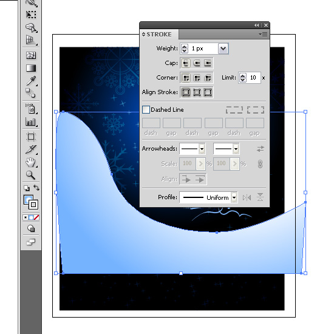Enable the Dashed Line checkbox

coord(146,109)
